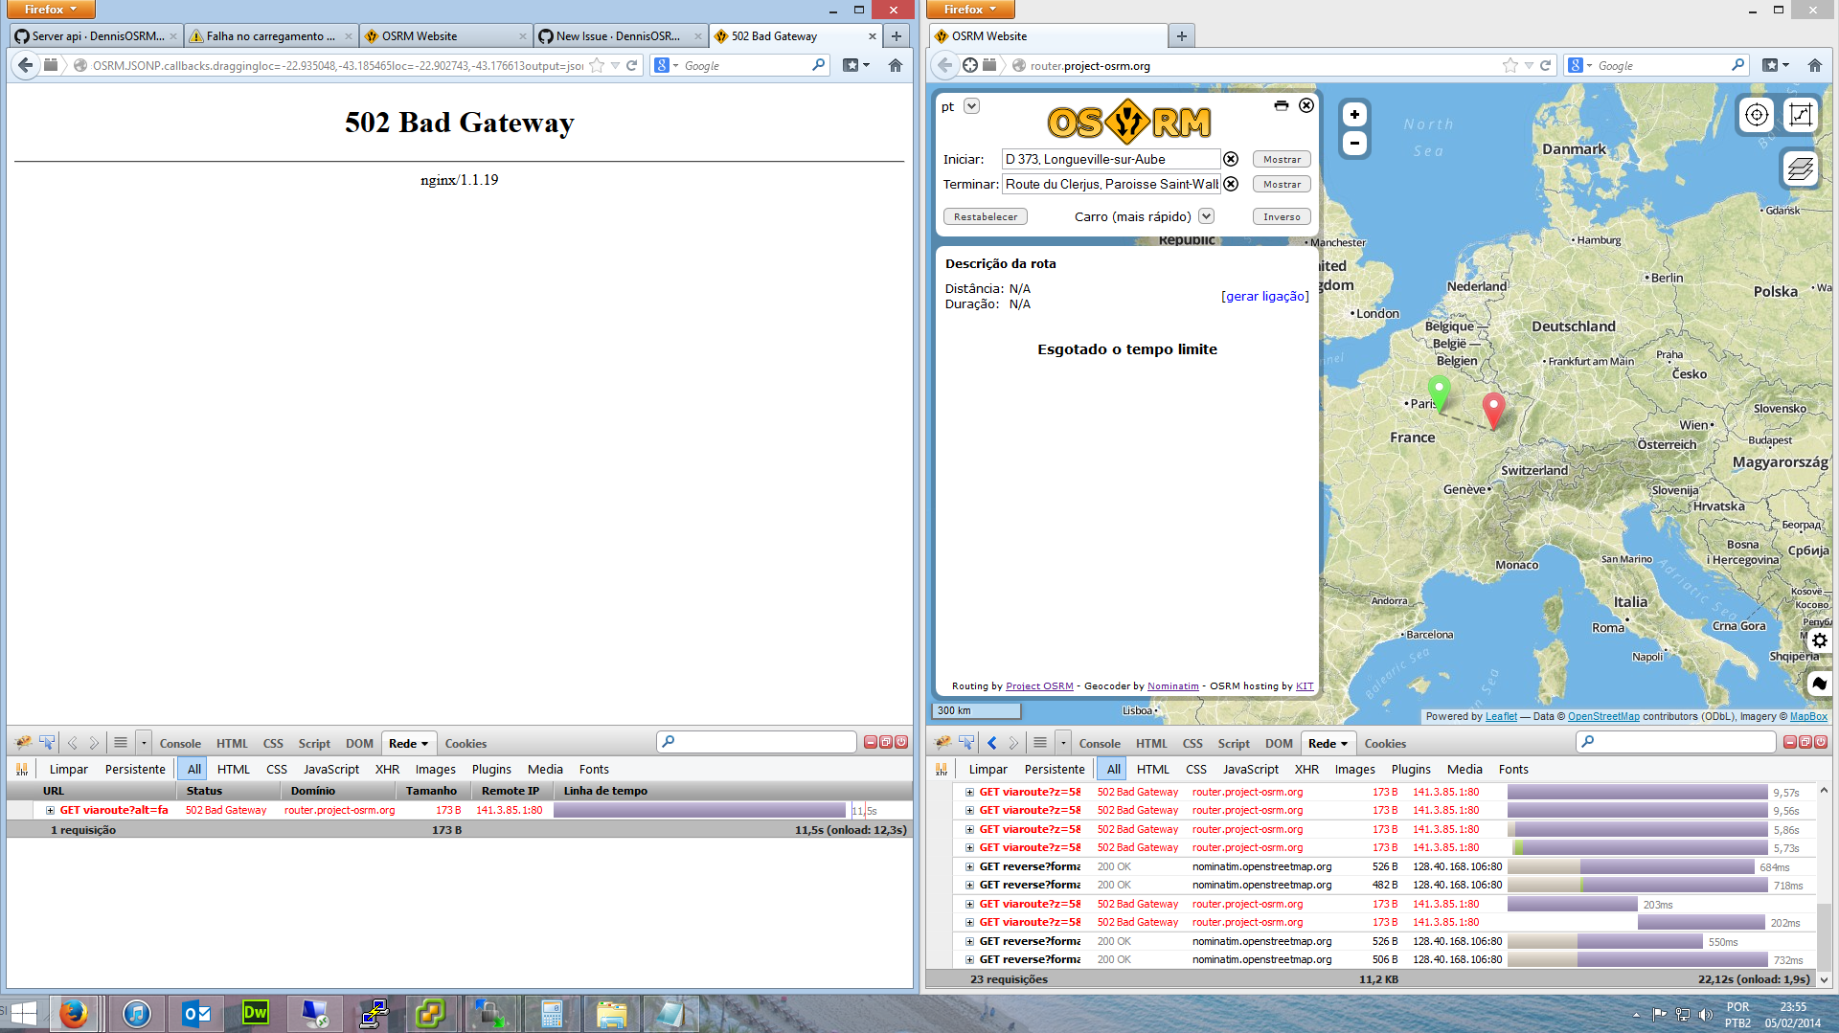This screenshot has width=1839, height=1033.
Task: Clear the Iniciar start location field
Action: [x=1232, y=159]
